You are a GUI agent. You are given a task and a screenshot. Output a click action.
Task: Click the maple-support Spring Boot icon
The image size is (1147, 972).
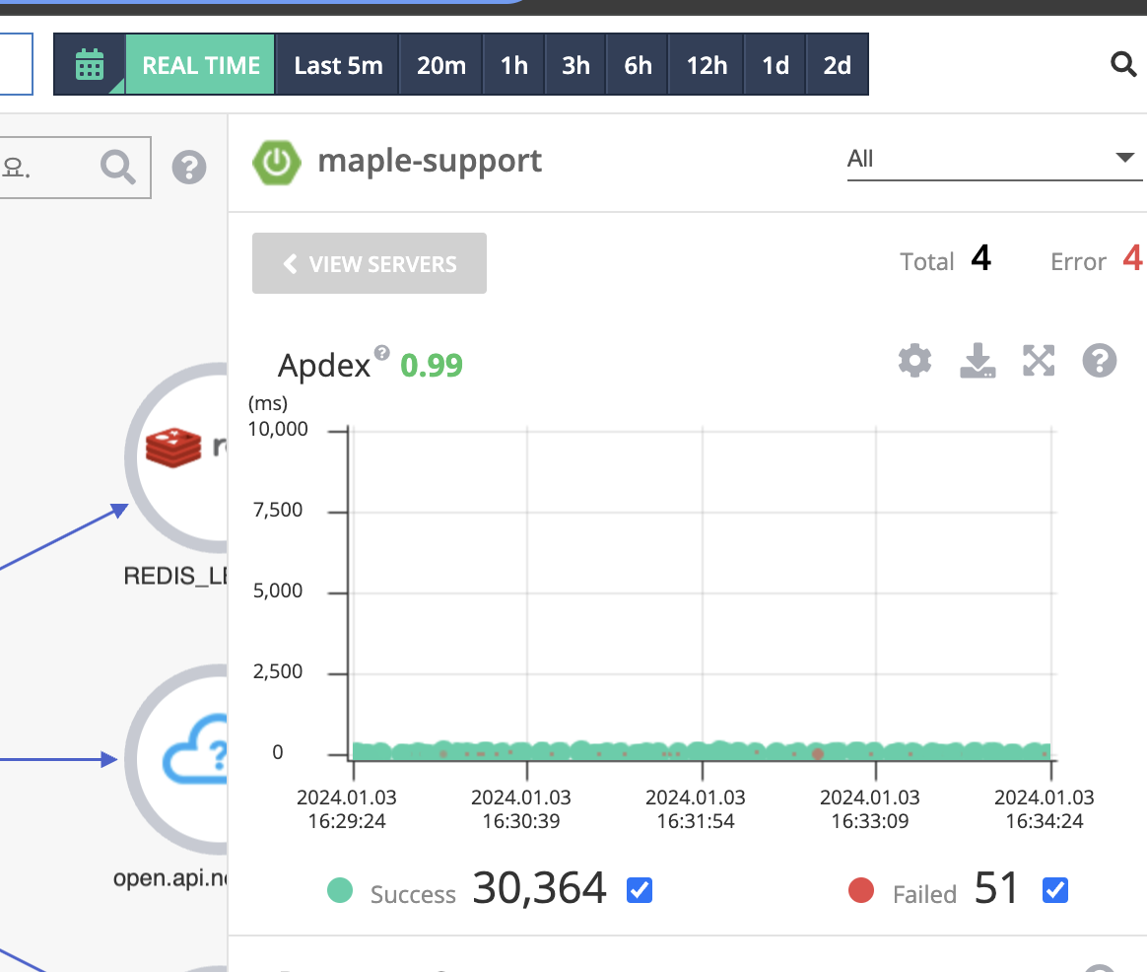(x=277, y=162)
